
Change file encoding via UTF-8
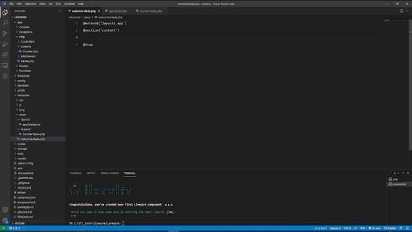tap(348, 228)
